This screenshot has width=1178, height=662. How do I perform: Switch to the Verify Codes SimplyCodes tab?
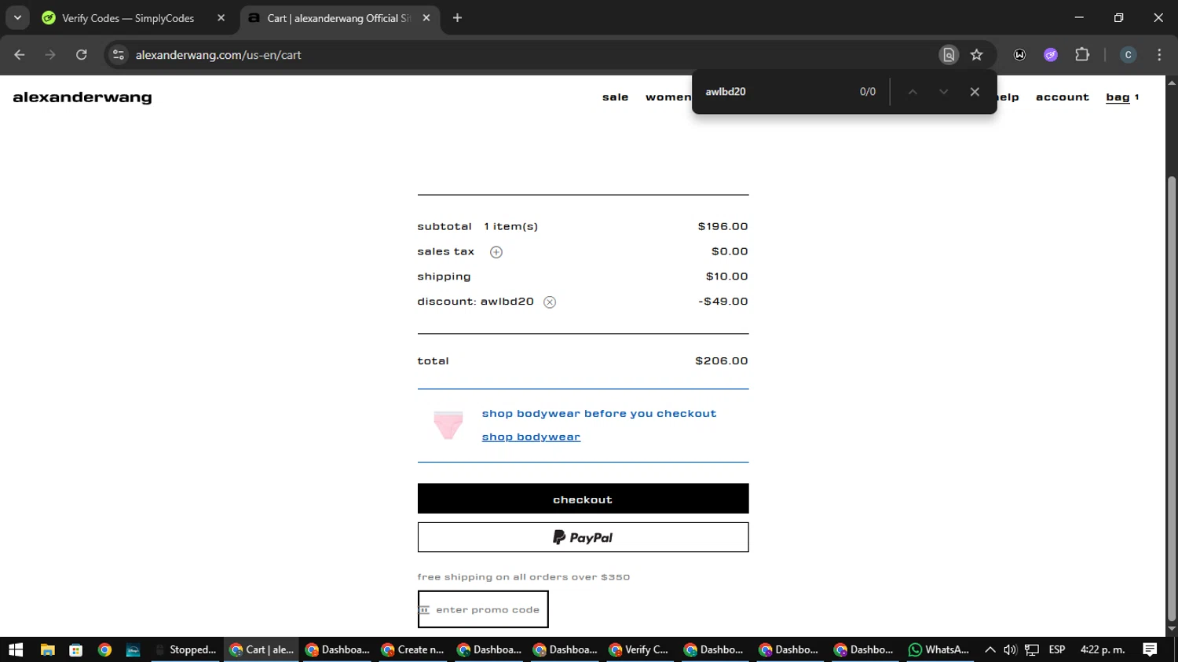pyautogui.click(x=130, y=18)
